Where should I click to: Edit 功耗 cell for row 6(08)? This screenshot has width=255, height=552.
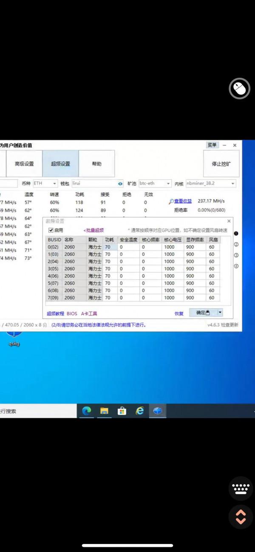point(110,290)
